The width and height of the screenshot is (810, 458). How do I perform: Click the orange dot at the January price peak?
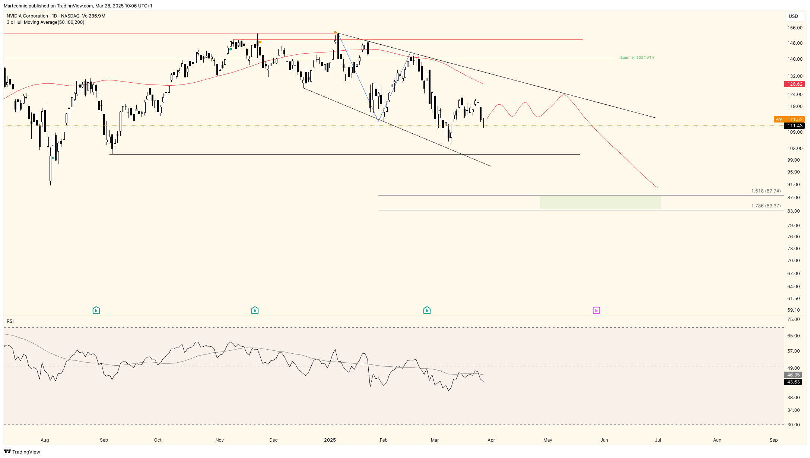pos(336,32)
